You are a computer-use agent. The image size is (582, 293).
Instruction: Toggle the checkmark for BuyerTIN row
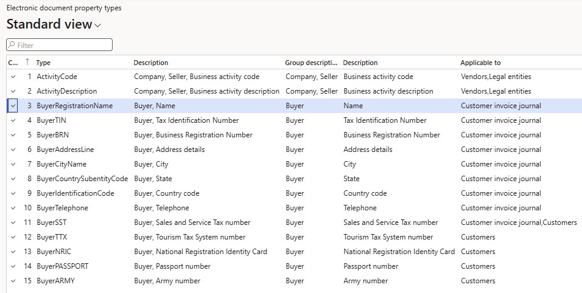pyautogui.click(x=13, y=120)
